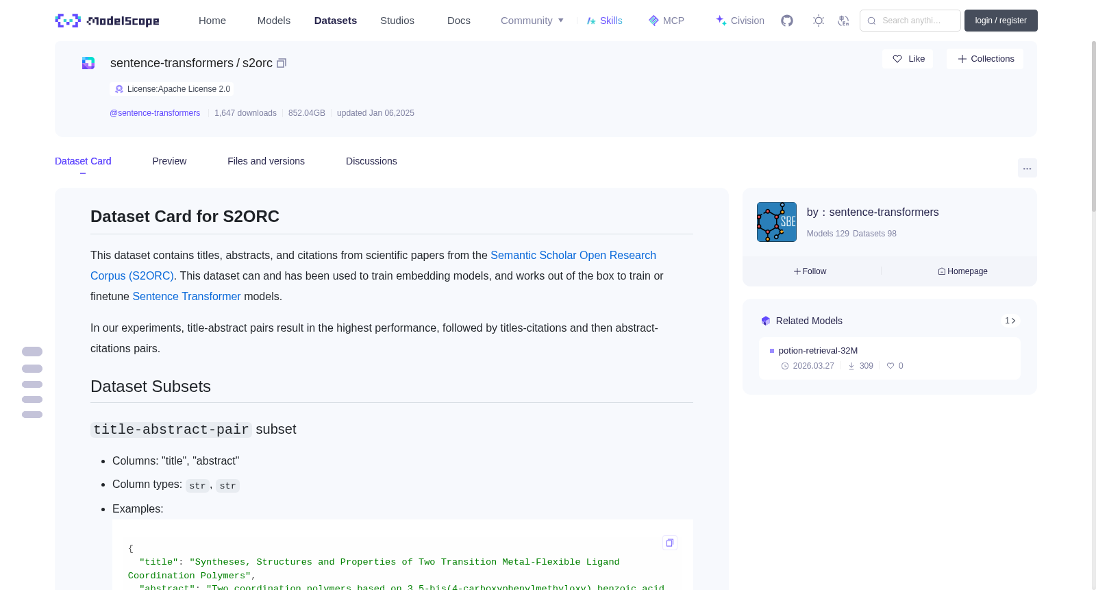Screen dimensions: 1096x590
Task: Click the 'updated Jan 06,2025' text
Action: pos(375,113)
